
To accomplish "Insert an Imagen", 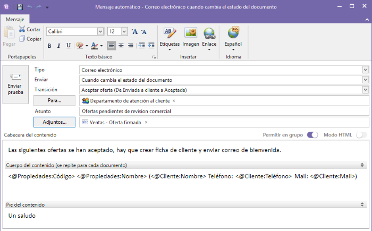I will (x=191, y=37).
